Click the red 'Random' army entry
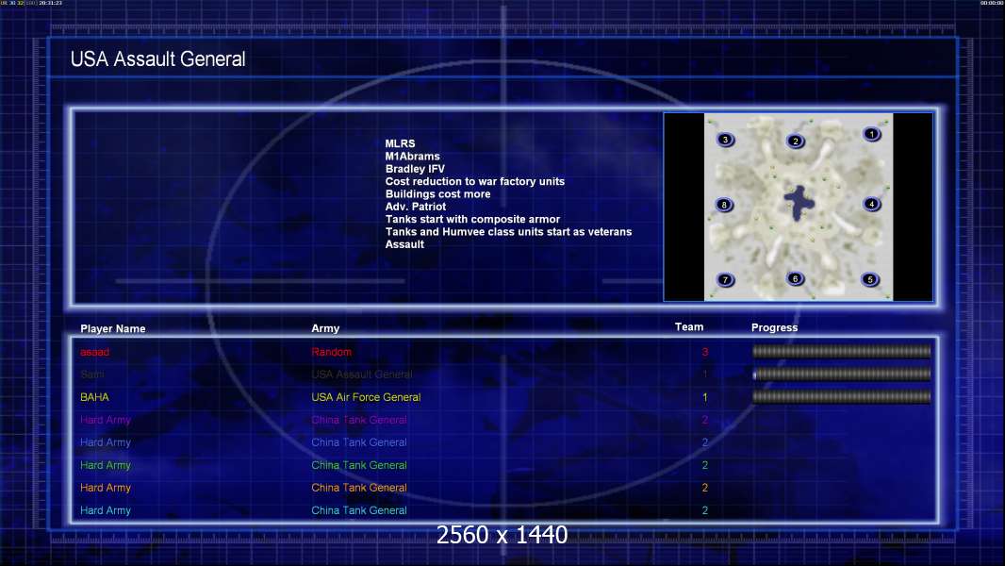The width and height of the screenshot is (1005, 566). 331,351
